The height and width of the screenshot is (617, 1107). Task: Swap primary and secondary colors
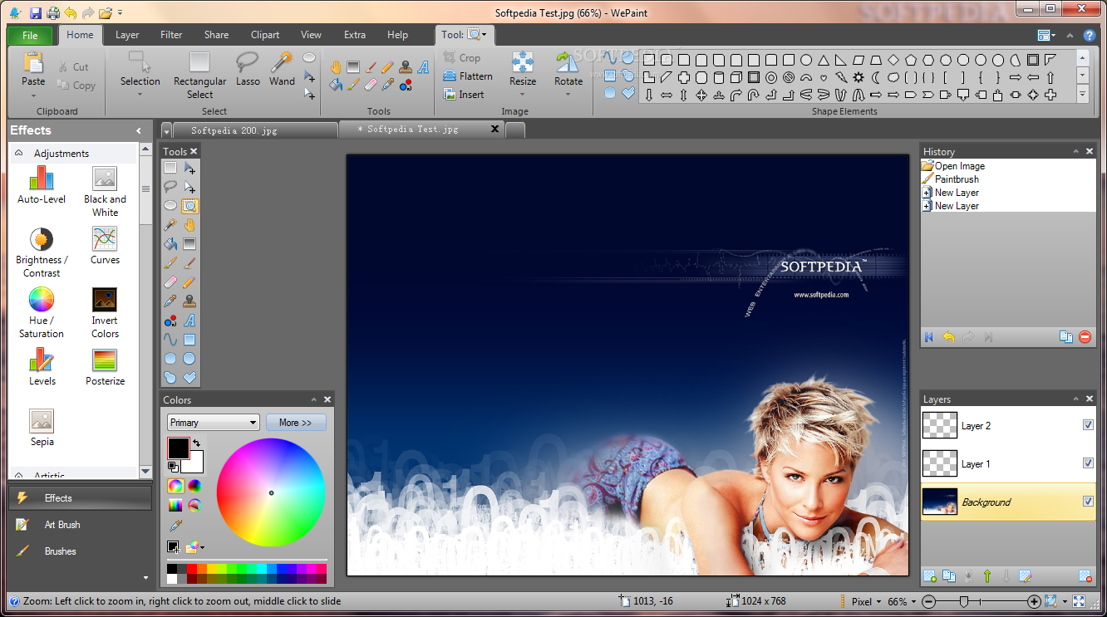click(197, 443)
